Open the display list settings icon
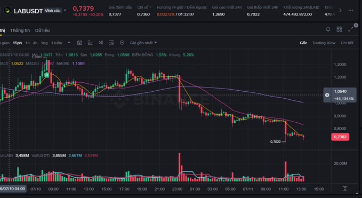The width and height of the screenshot is (362, 198). 111,43
